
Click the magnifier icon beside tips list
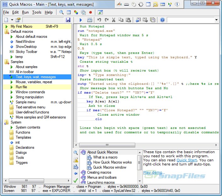[76, 153]
